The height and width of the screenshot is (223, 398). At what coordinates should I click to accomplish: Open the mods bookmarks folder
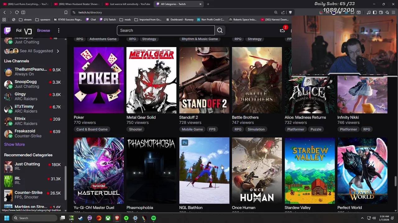click(x=125, y=20)
